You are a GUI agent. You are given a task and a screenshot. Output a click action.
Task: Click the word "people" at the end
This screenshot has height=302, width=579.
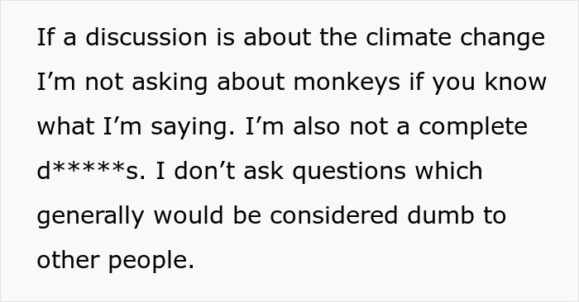[151, 262]
